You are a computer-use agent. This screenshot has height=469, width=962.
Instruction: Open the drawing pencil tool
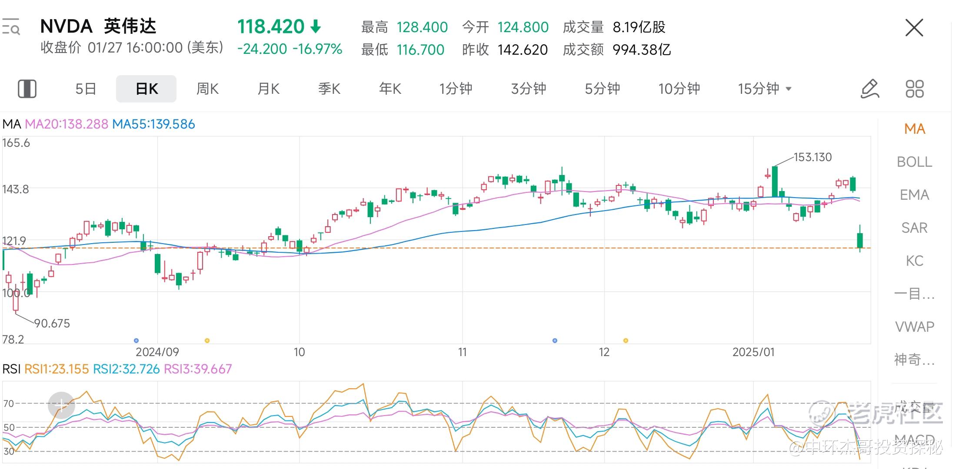pyautogui.click(x=870, y=89)
